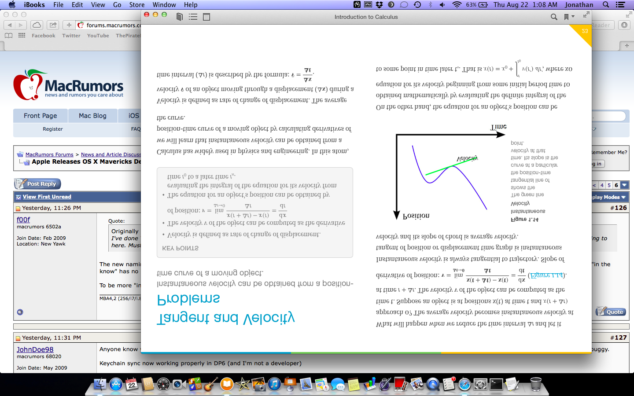Open the Store menu
This screenshot has width=634, height=396.
pos(136,4)
